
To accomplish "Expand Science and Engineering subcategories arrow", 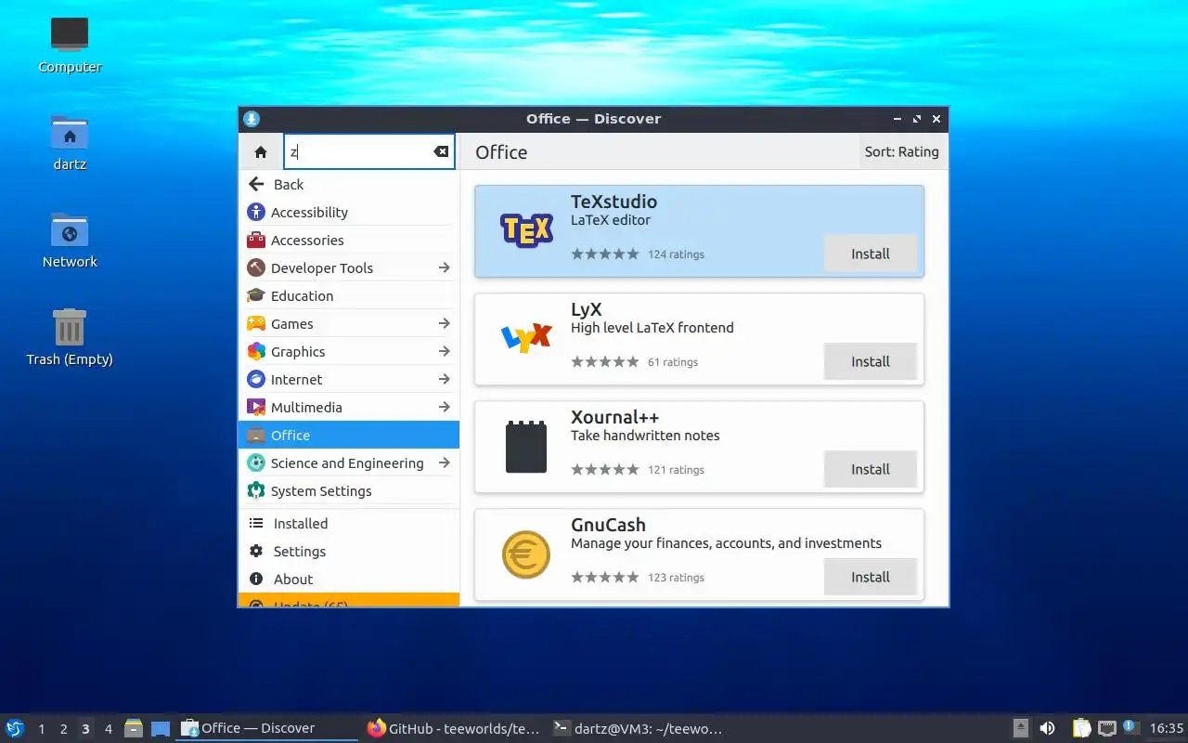I will coord(445,463).
